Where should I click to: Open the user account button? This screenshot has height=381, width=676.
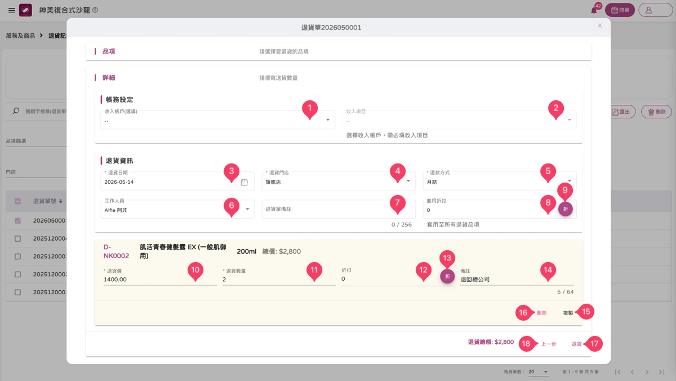655,10
